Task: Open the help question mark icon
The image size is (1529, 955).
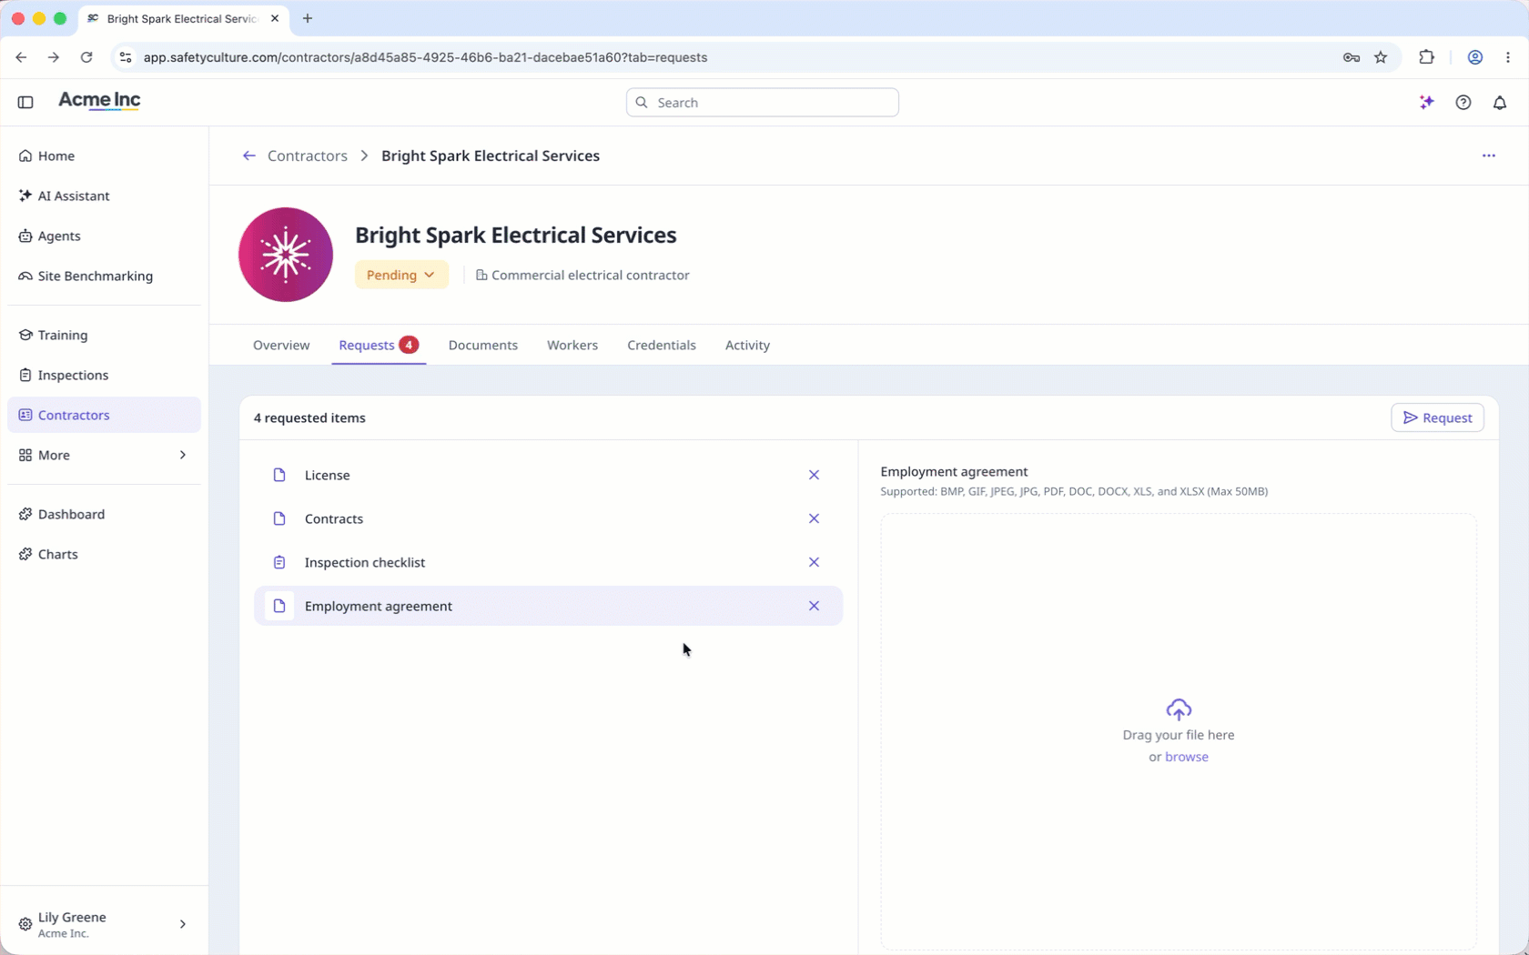Action: (1463, 102)
